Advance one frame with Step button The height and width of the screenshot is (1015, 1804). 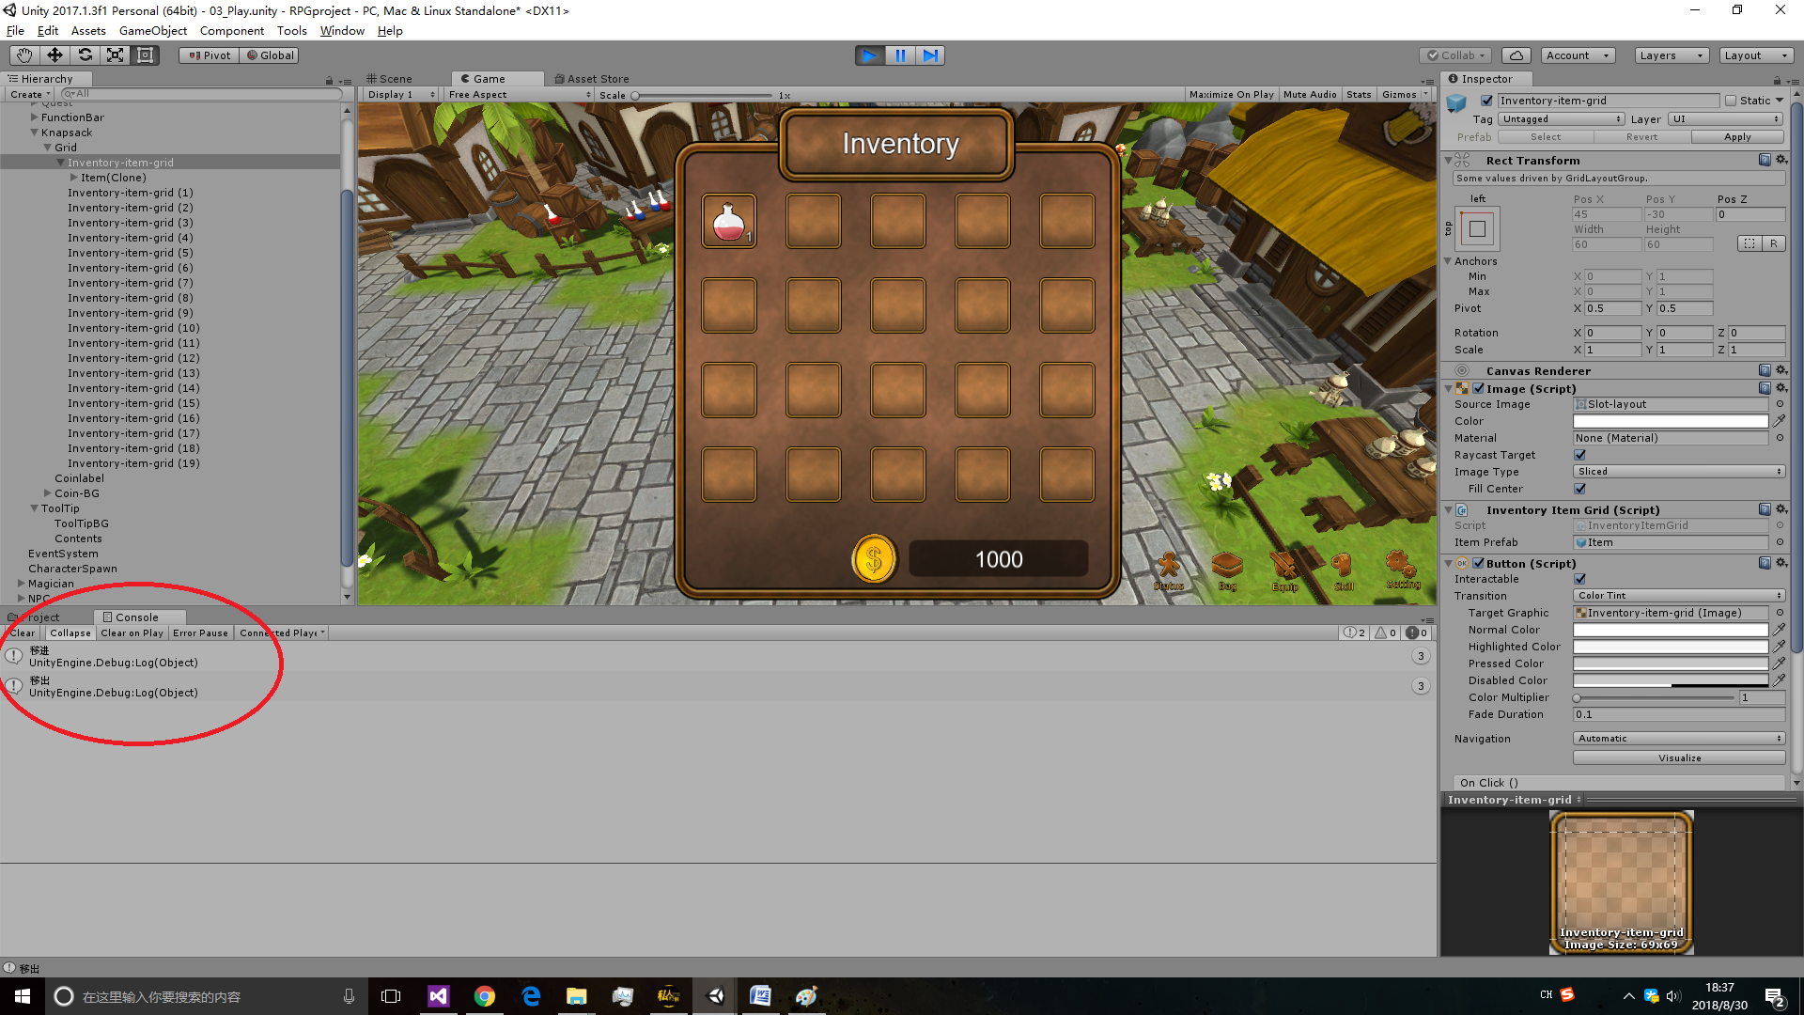tap(930, 55)
